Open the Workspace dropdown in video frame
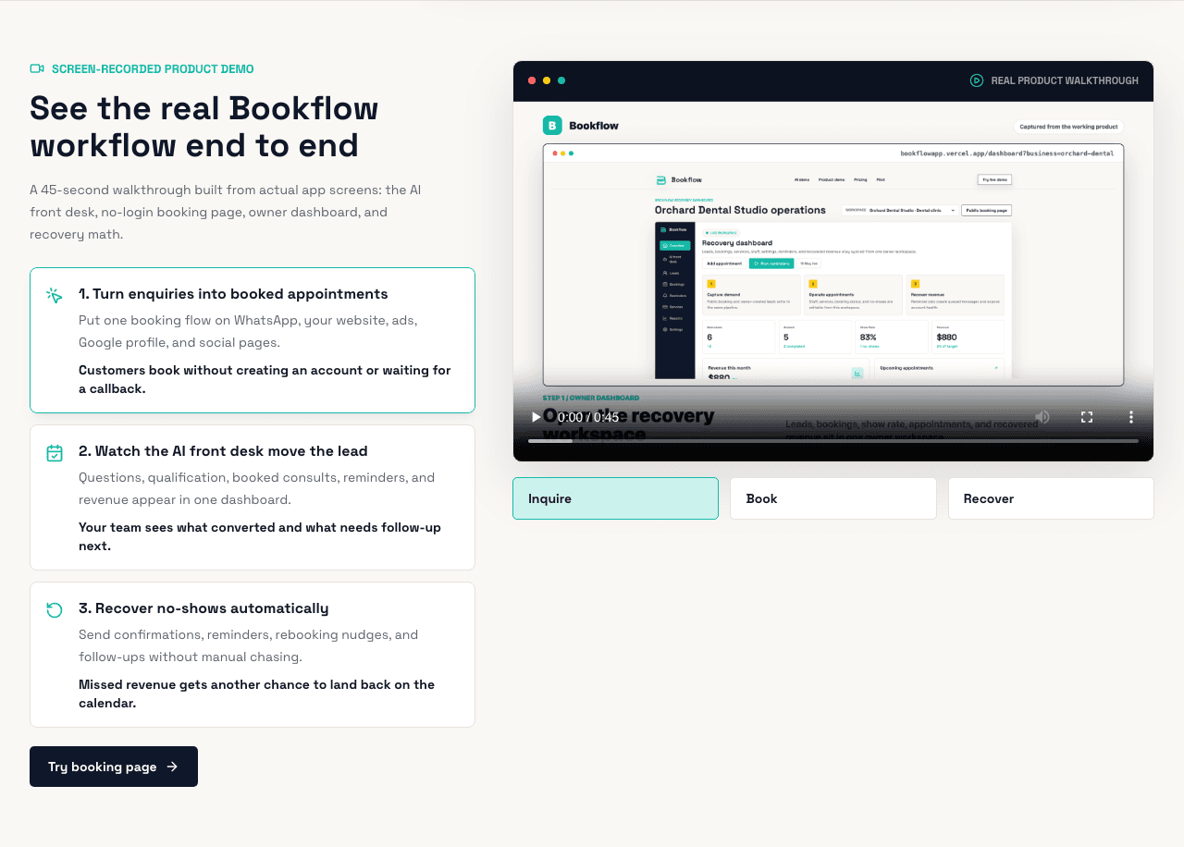The image size is (1184, 847). pyautogui.click(x=900, y=210)
